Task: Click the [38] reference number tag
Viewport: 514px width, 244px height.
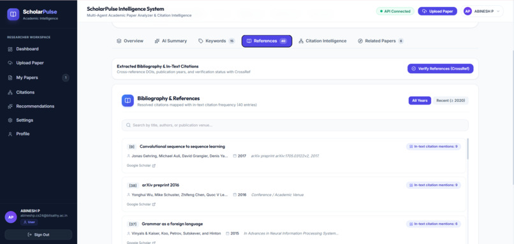Action: click(133, 185)
